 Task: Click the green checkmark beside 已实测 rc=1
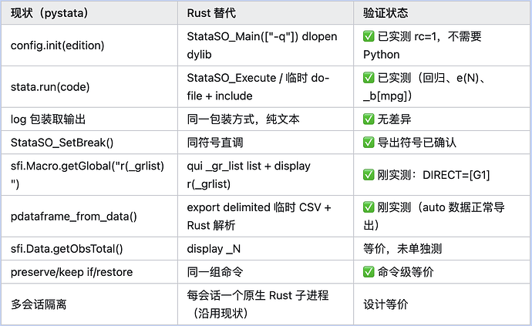click(369, 36)
